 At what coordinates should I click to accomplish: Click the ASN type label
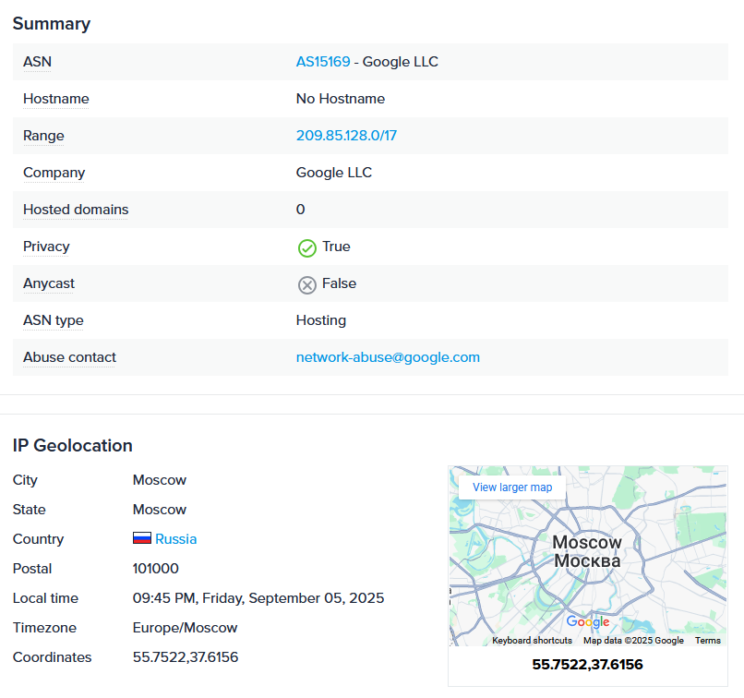(x=54, y=320)
